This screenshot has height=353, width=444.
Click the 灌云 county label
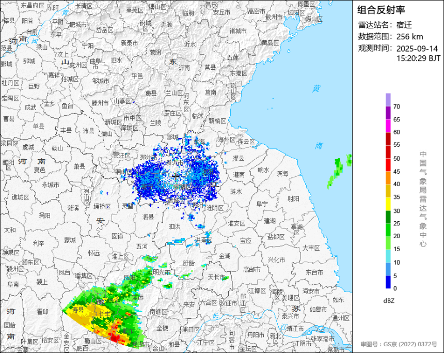(239, 158)
